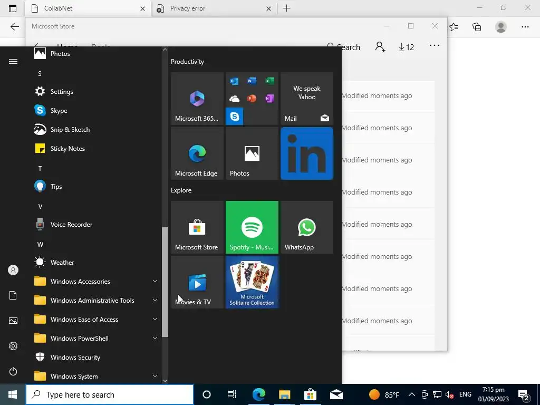This screenshot has width=540, height=405.
Task: Switch to the CollabNet browser tab
Action: 88,8
